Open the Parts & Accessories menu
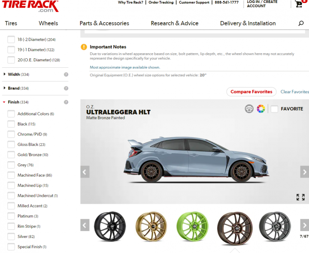The width and height of the screenshot is (309, 253). pyautogui.click(x=104, y=23)
